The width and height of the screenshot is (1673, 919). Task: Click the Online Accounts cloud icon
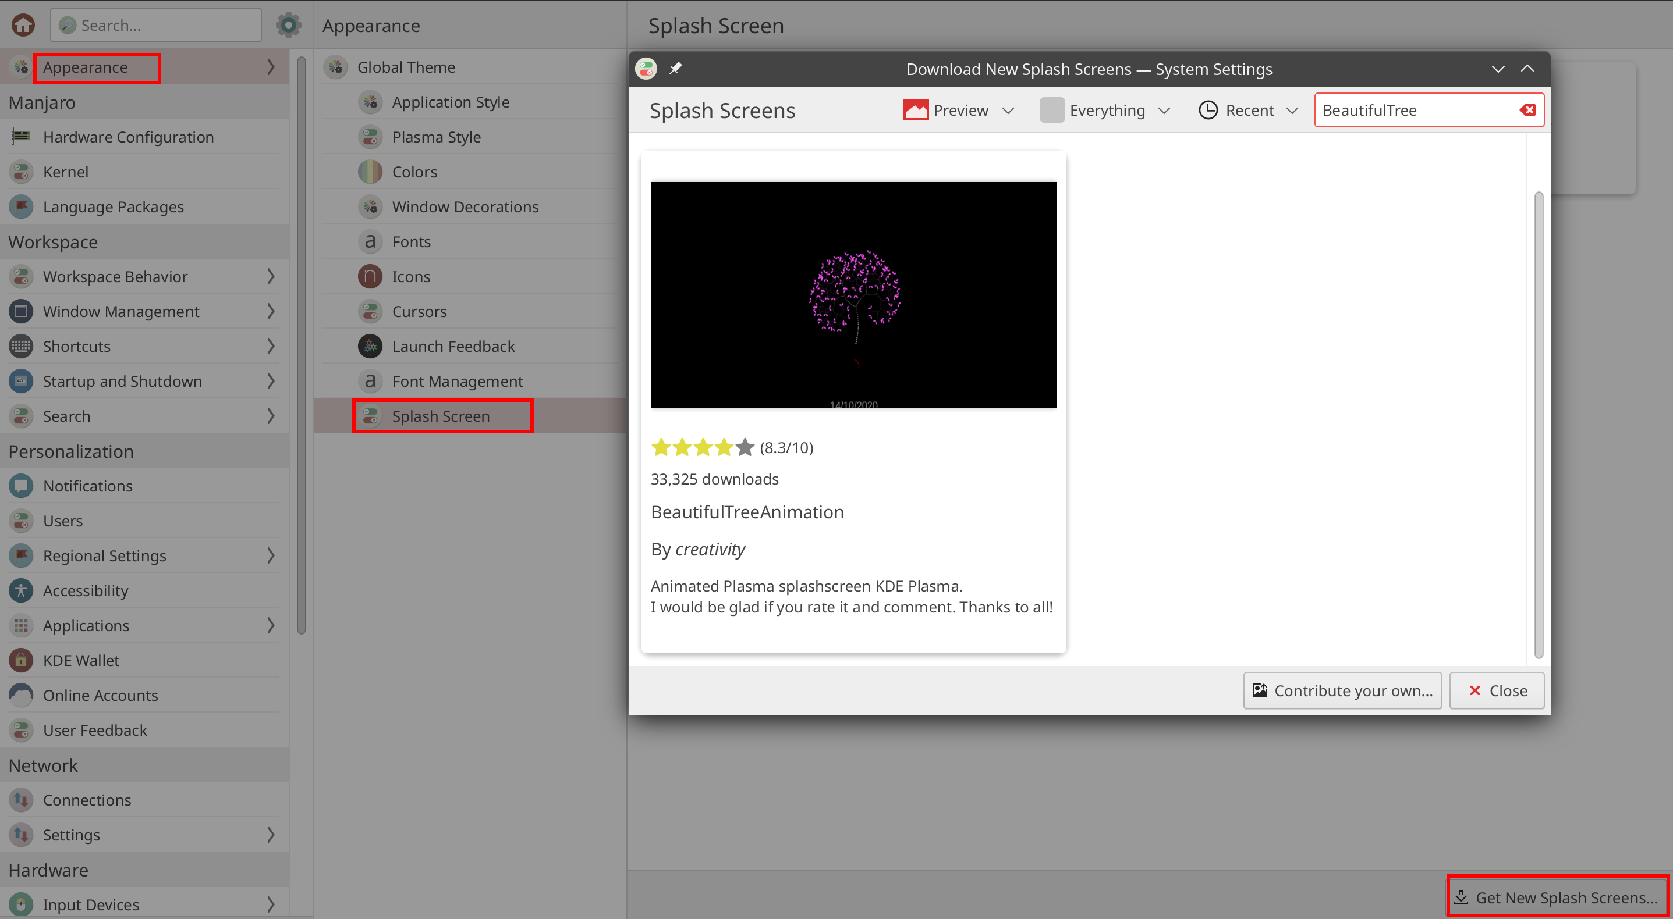point(21,695)
